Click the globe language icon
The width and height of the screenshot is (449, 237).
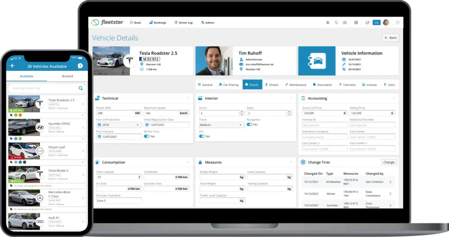point(368,22)
